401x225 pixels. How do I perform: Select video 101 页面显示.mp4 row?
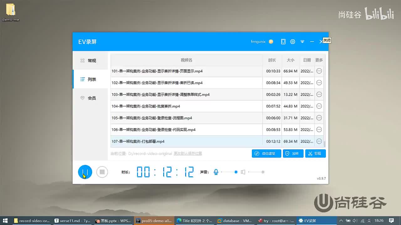click(x=217, y=71)
